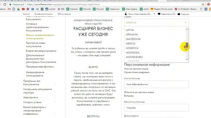
Task: Open the '$$$' star bookmark
Action: (61, 9)
